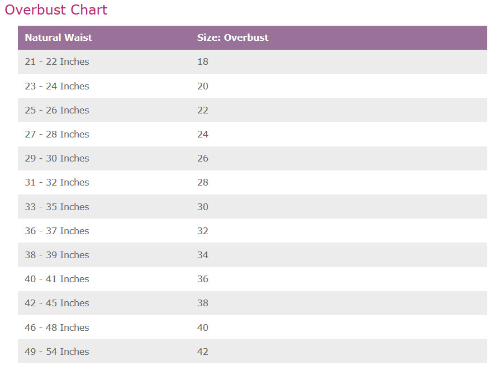499x375 pixels.
Task: Select the Natural Waist column header
Action: 58,37
